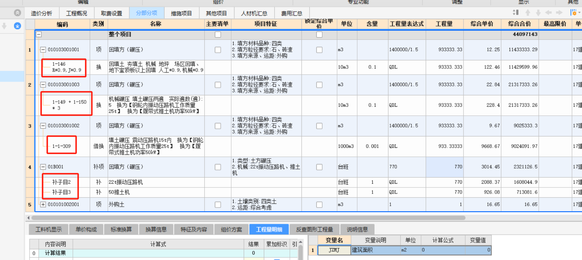
Task: Select sub-item code 1-146 R*0.9,J*0.9
Action: [67, 67]
